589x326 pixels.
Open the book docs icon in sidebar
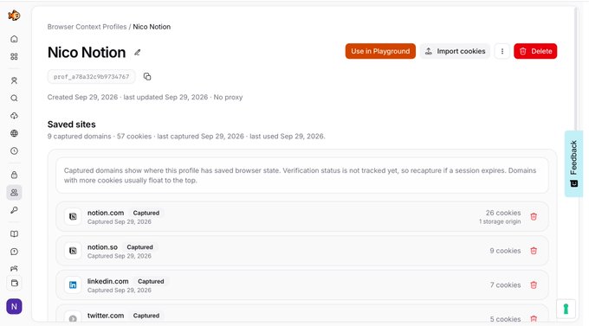14,234
